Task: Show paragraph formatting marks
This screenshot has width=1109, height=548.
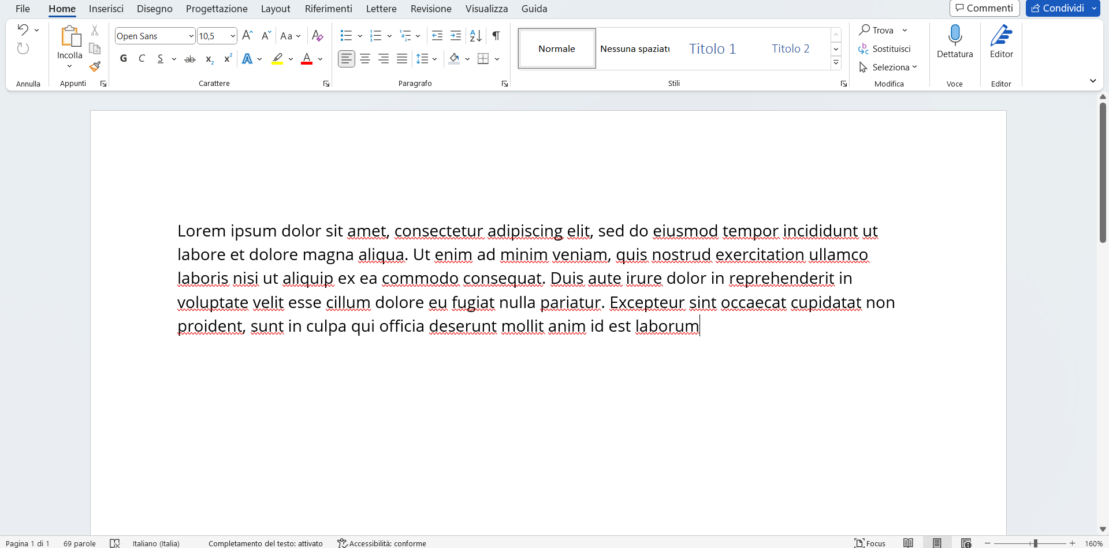Action: (496, 36)
